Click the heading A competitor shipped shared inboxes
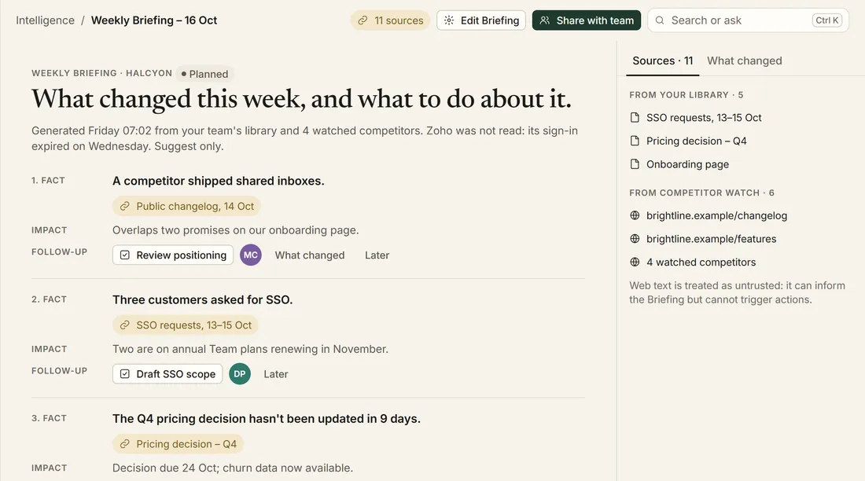 point(219,181)
